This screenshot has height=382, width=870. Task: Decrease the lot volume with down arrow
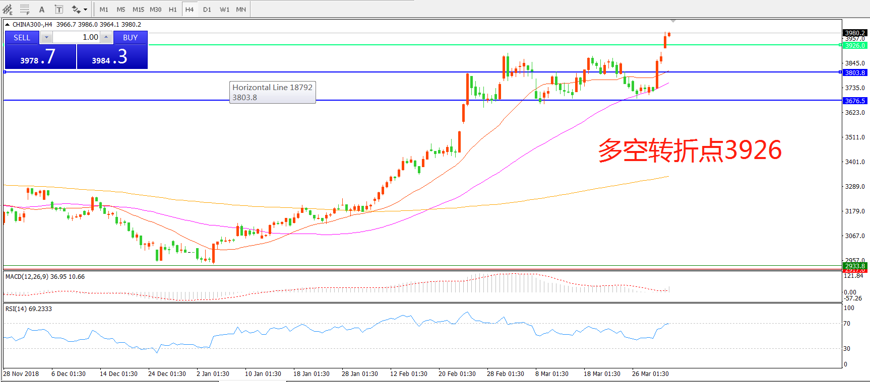pos(46,37)
